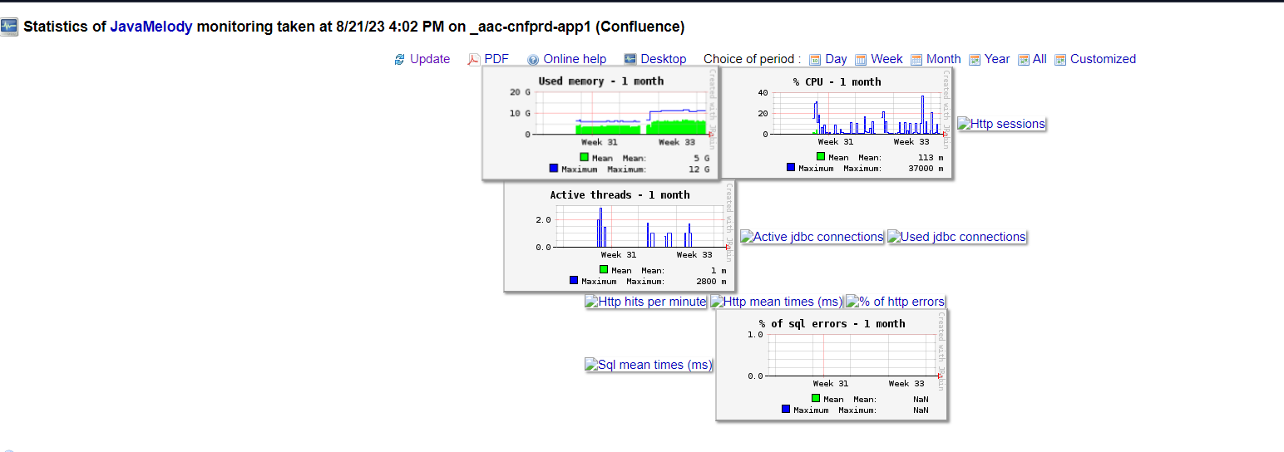Click the Customized period calendar icon
The width and height of the screenshot is (1284, 452).
tap(1060, 60)
